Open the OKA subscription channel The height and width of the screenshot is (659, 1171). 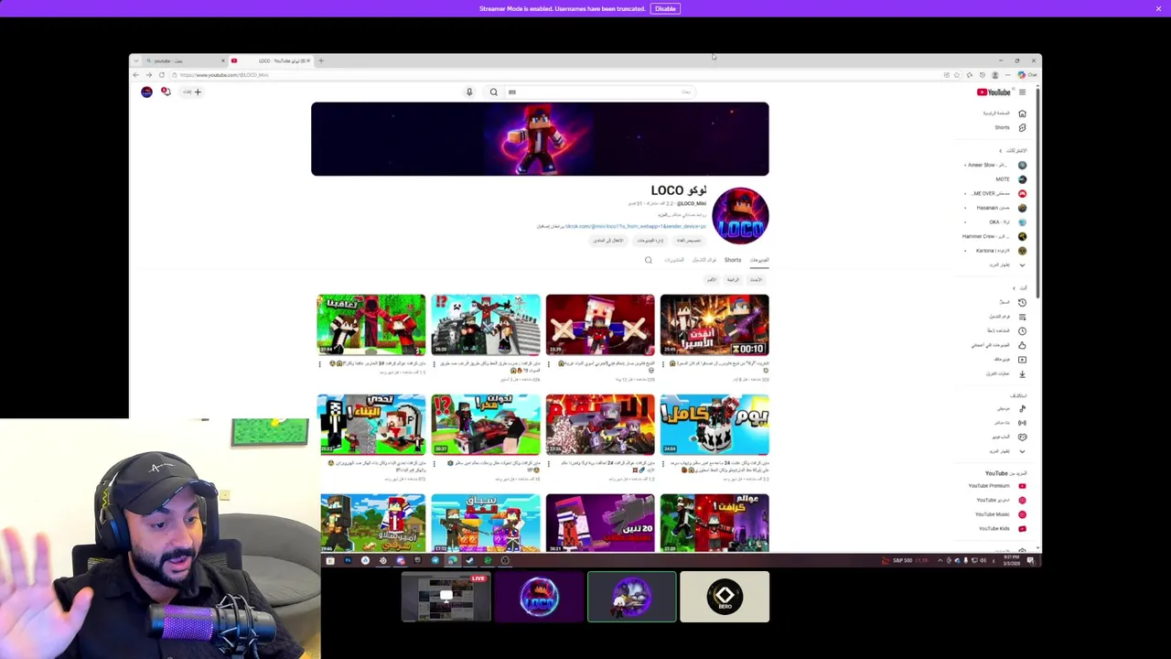click(x=995, y=221)
